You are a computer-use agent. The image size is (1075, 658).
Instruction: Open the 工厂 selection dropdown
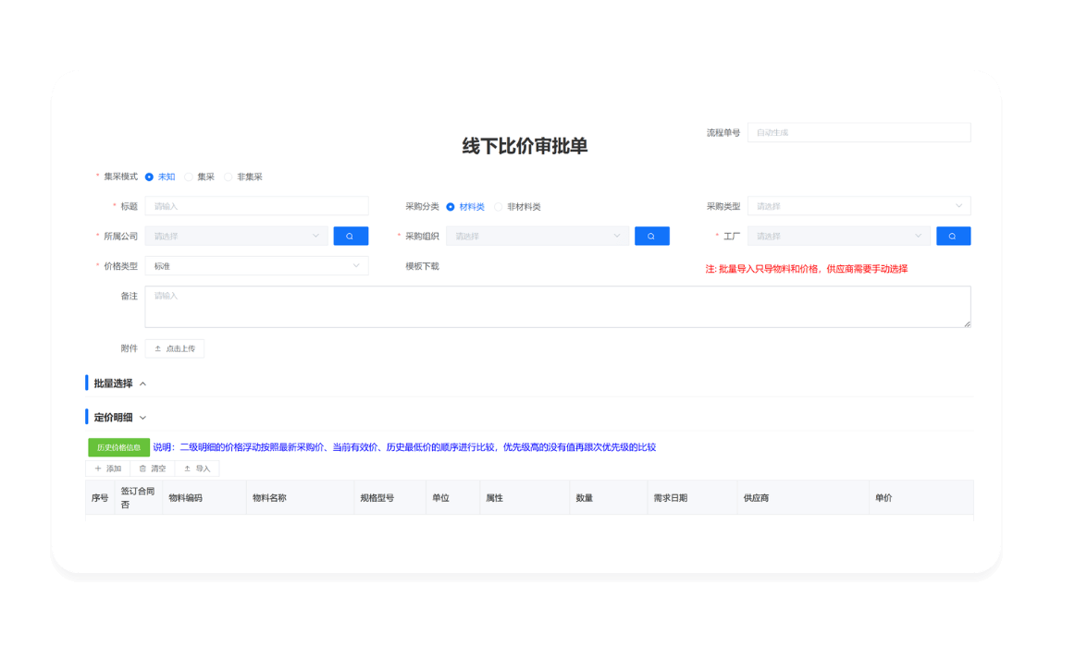(838, 236)
